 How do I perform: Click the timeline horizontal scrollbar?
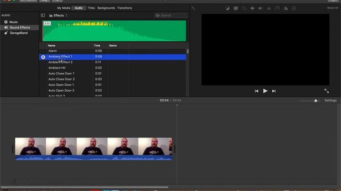coord(84,187)
